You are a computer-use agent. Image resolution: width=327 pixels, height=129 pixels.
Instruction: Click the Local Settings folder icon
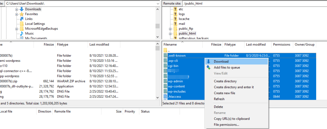22,24
